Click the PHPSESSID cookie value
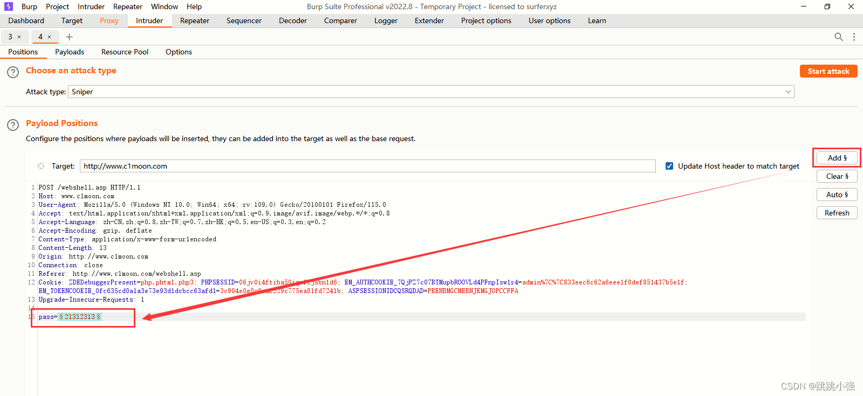Image resolution: width=863 pixels, height=396 pixels. pyautogui.click(x=288, y=282)
